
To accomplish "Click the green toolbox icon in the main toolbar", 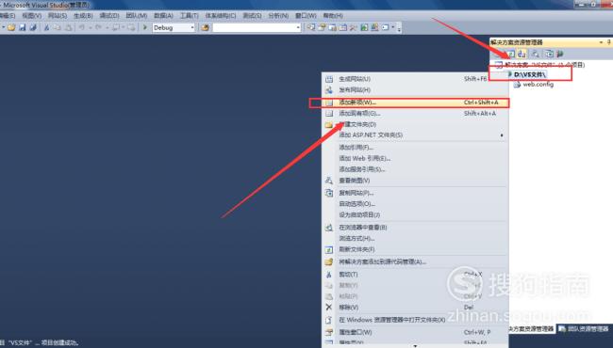I will point(364,27).
